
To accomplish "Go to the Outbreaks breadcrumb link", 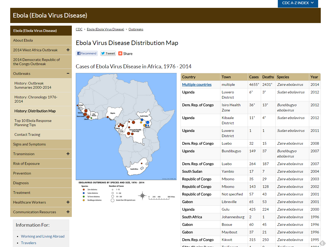I will [136, 29].
